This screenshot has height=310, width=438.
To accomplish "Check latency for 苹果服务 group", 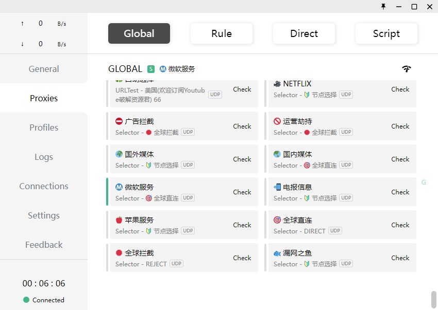I will (x=242, y=225).
